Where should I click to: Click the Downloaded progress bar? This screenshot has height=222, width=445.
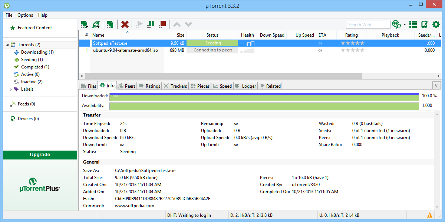pyautogui.click(x=264, y=97)
